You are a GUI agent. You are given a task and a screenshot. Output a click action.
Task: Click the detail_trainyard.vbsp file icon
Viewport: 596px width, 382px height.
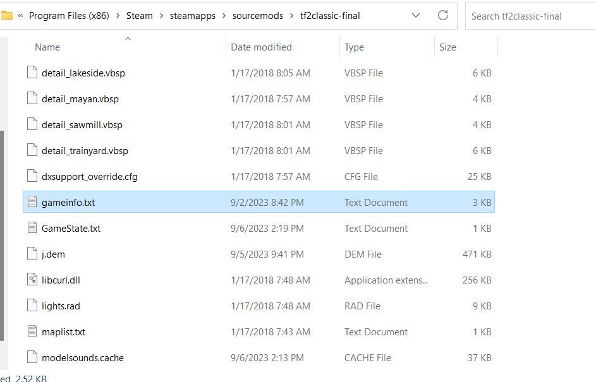(x=32, y=150)
